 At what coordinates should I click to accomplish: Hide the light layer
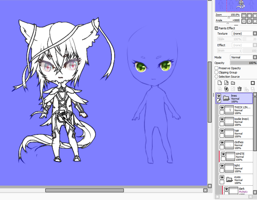click(222, 166)
